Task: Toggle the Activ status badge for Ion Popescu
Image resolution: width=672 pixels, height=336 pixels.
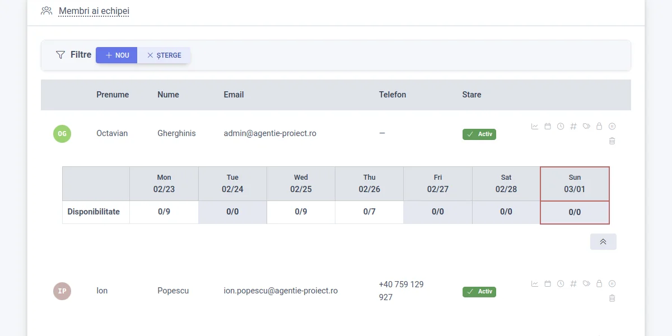Action: pos(479,291)
